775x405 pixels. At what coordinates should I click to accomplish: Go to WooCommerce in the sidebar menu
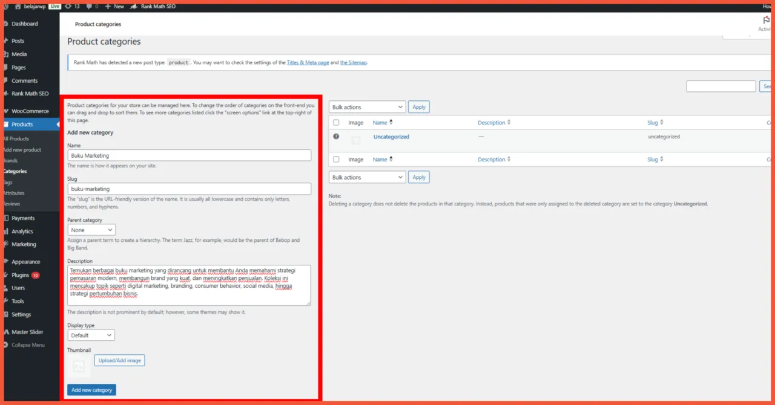click(x=30, y=111)
